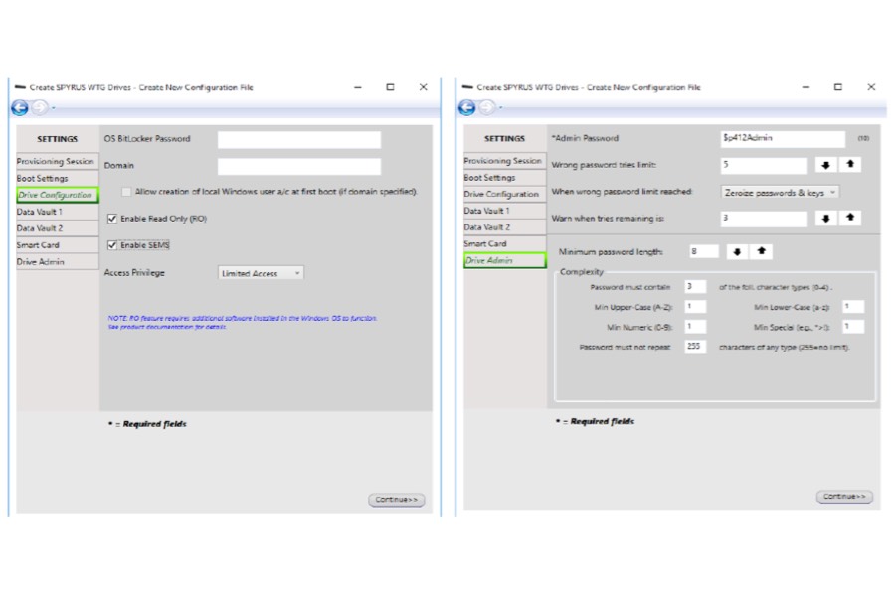This screenshot has height=596, width=895.
Task: Click the wrong password tries limit field
Action: click(x=764, y=165)
